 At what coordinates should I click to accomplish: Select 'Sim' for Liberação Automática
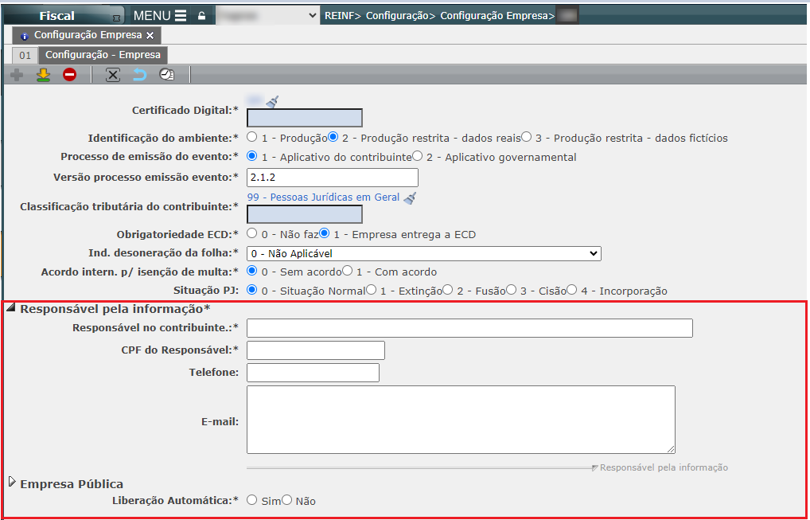tap(252, 500)
